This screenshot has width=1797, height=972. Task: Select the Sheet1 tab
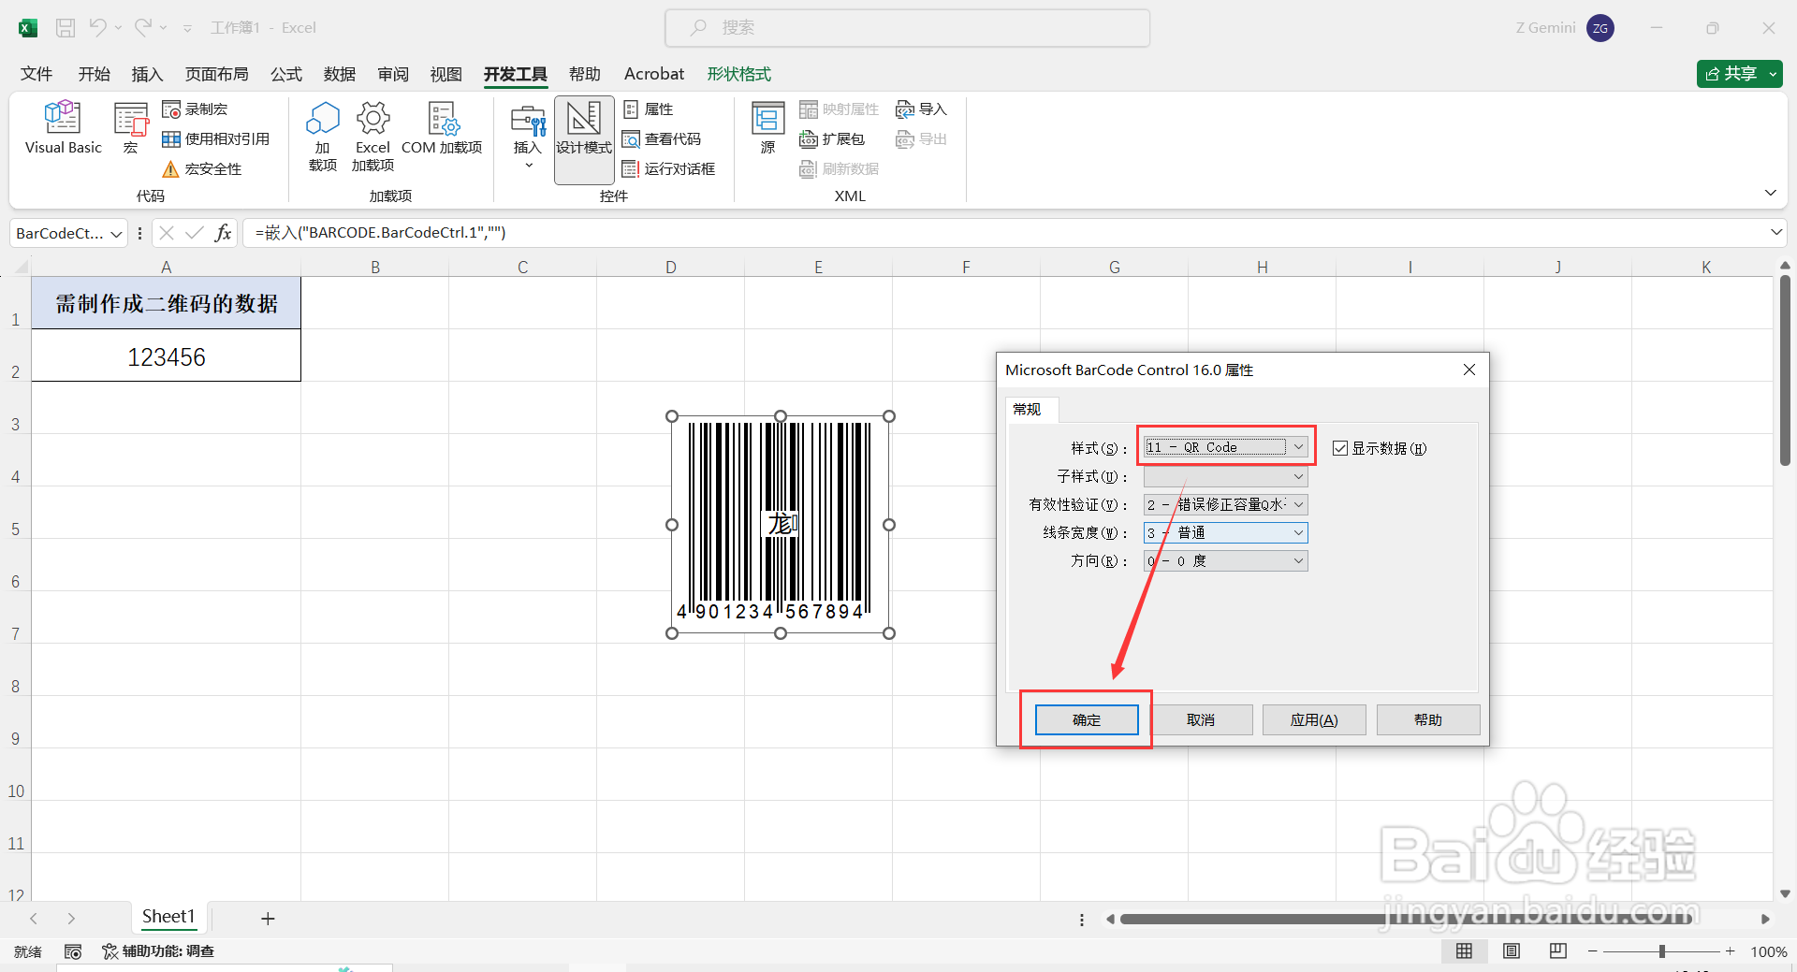click(168, 917)
